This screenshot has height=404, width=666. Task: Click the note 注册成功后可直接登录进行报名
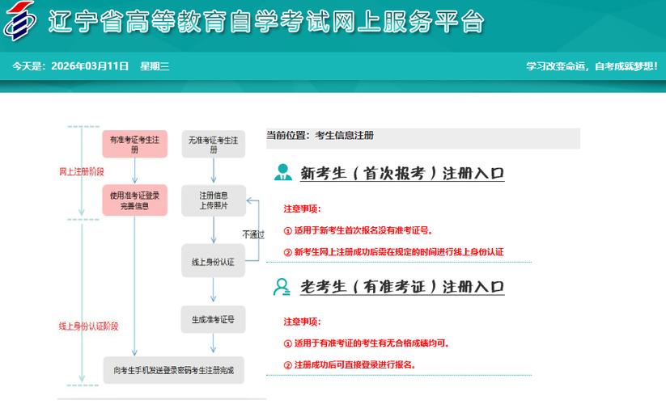(349, 365)
